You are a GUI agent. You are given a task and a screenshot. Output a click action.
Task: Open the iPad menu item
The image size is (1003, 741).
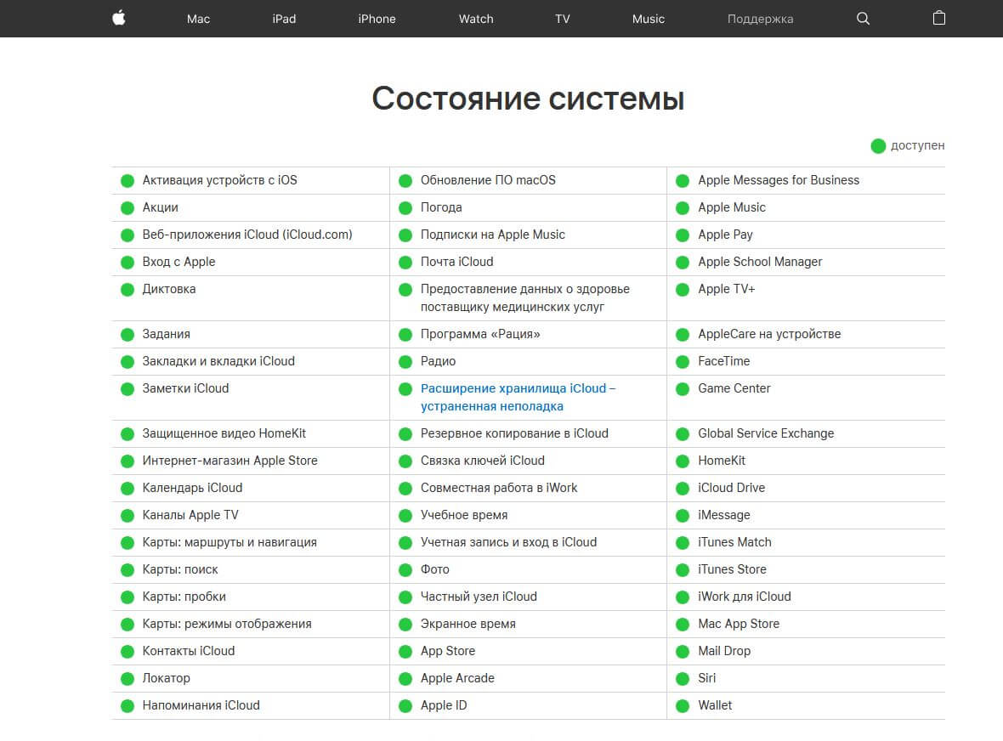(x=284, y=19)
